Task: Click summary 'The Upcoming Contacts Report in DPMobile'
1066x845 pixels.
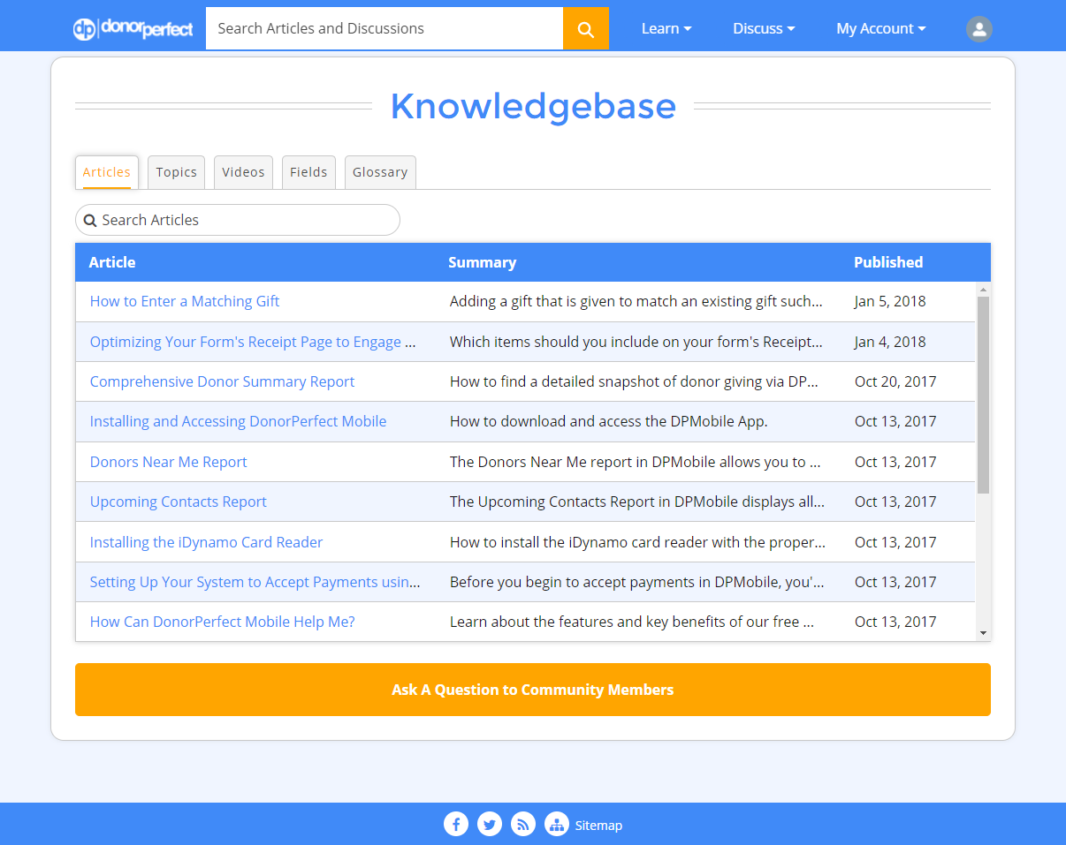Action: (x=637, y=502)
